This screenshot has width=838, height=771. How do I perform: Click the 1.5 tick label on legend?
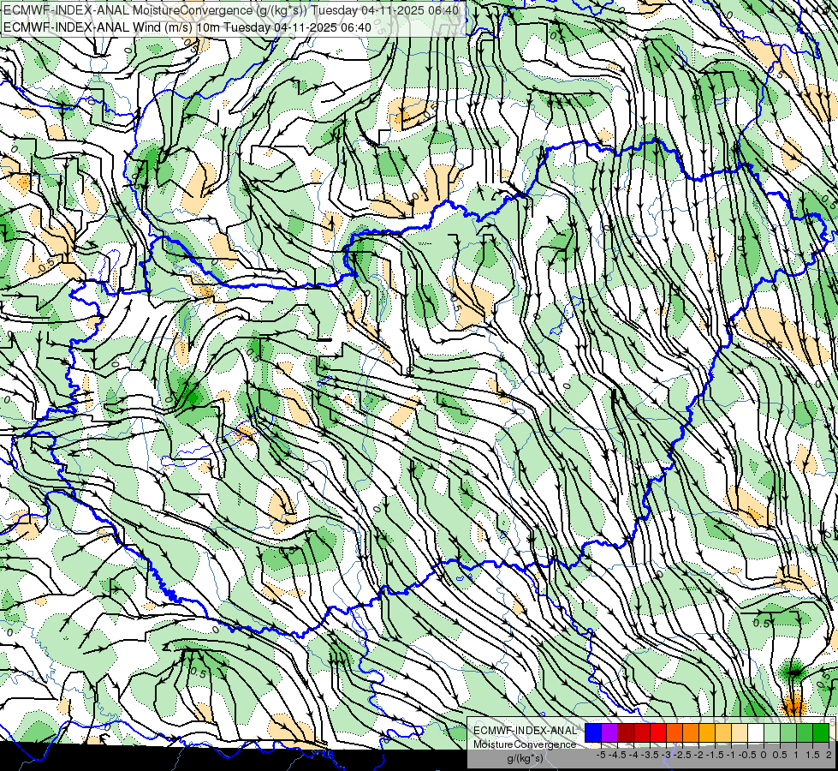(x=811, y=755)
